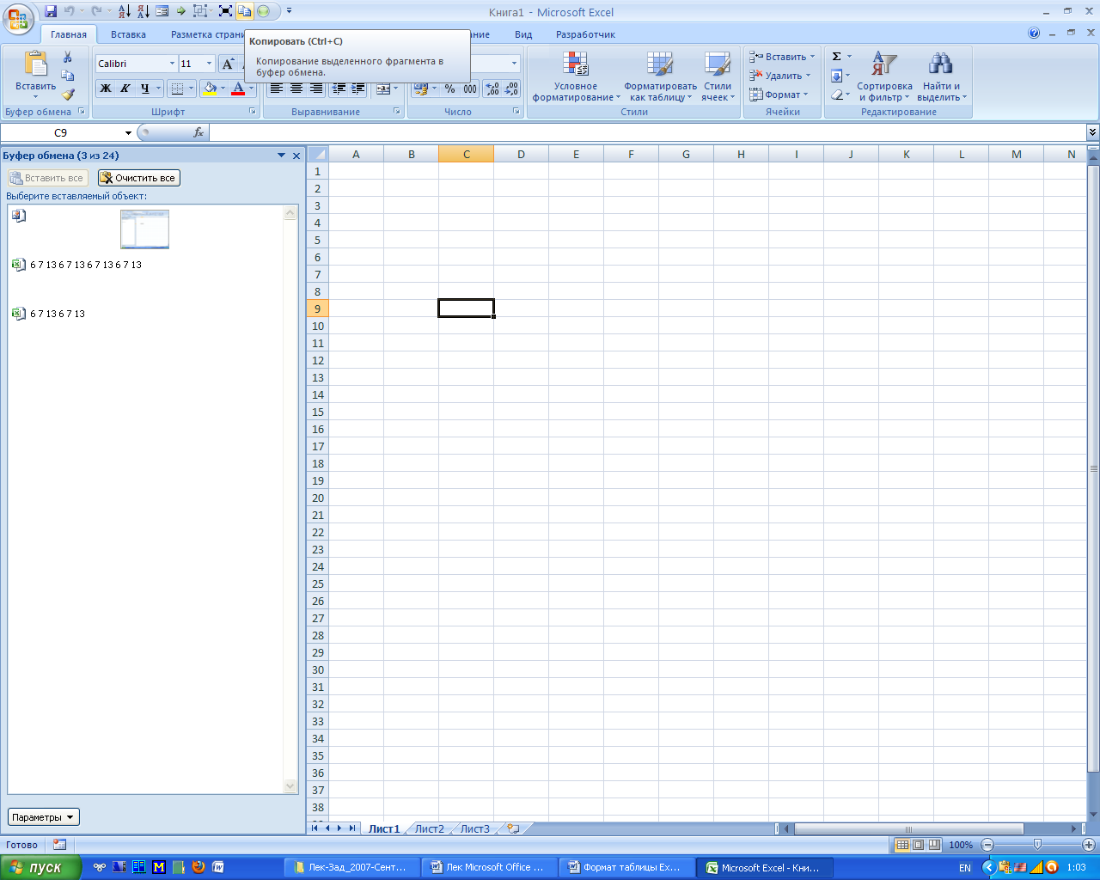Click Очистить все in clipboard pane
Viewport: 1100px width, 880px height.
(x=139, y=178)
